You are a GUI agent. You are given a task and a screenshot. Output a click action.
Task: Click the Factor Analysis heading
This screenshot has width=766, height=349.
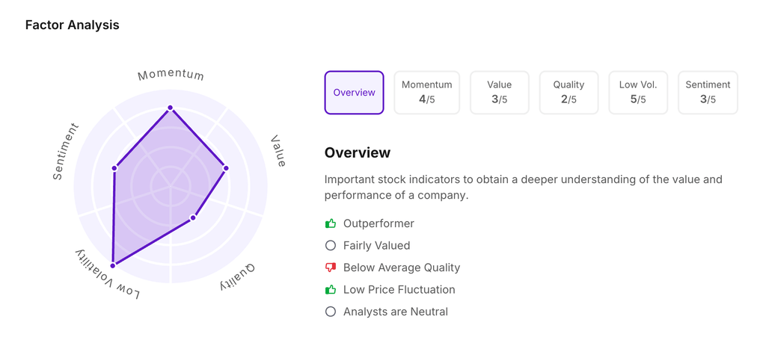click(x=72, y=25)
